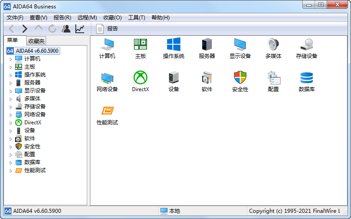
Task: Open the 收藏(O) menu
Action: [113, 18]
